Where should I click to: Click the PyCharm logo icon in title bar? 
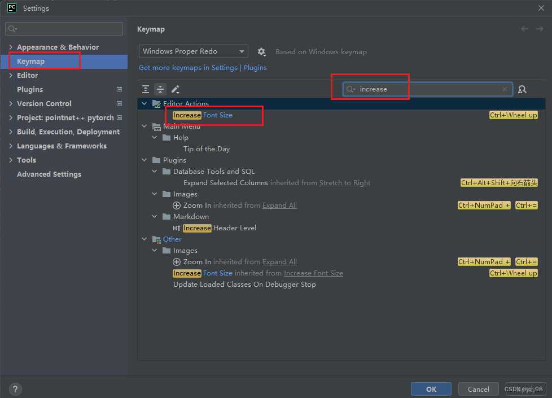tap(12, 8)
